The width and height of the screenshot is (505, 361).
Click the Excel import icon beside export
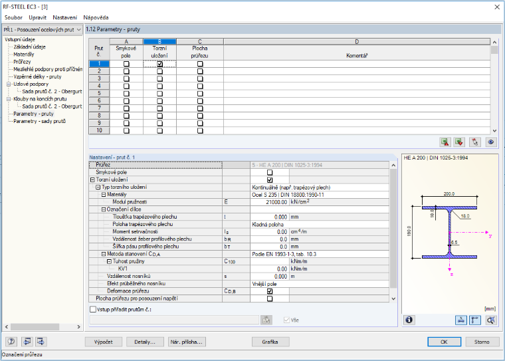459,142
